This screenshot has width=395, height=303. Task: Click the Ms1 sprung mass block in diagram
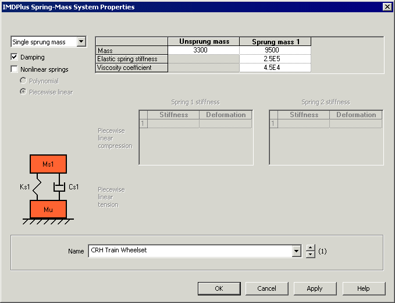pyautogui.click(x=48, y=164)
